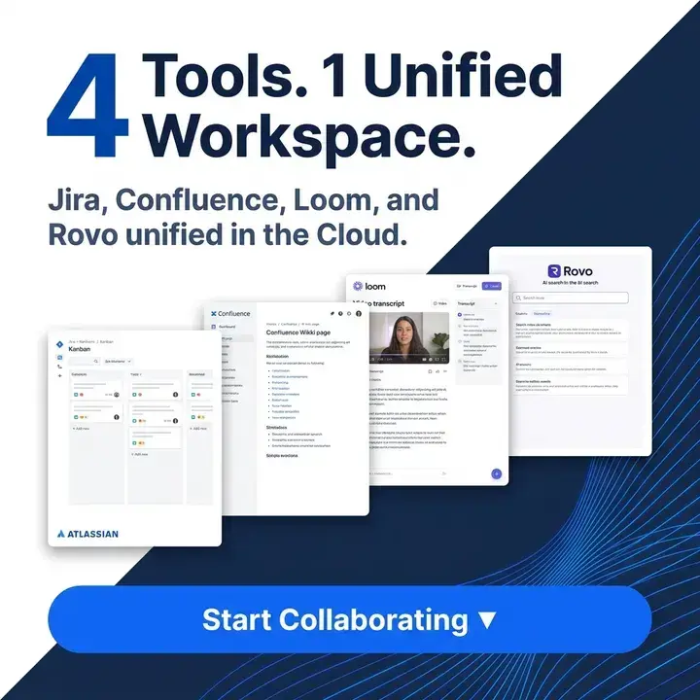Select the Jira sidebar board icon

click(60, 358)
